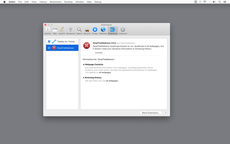Click the More Extensions button
230x144 pixels.
[x=151, y=113]
